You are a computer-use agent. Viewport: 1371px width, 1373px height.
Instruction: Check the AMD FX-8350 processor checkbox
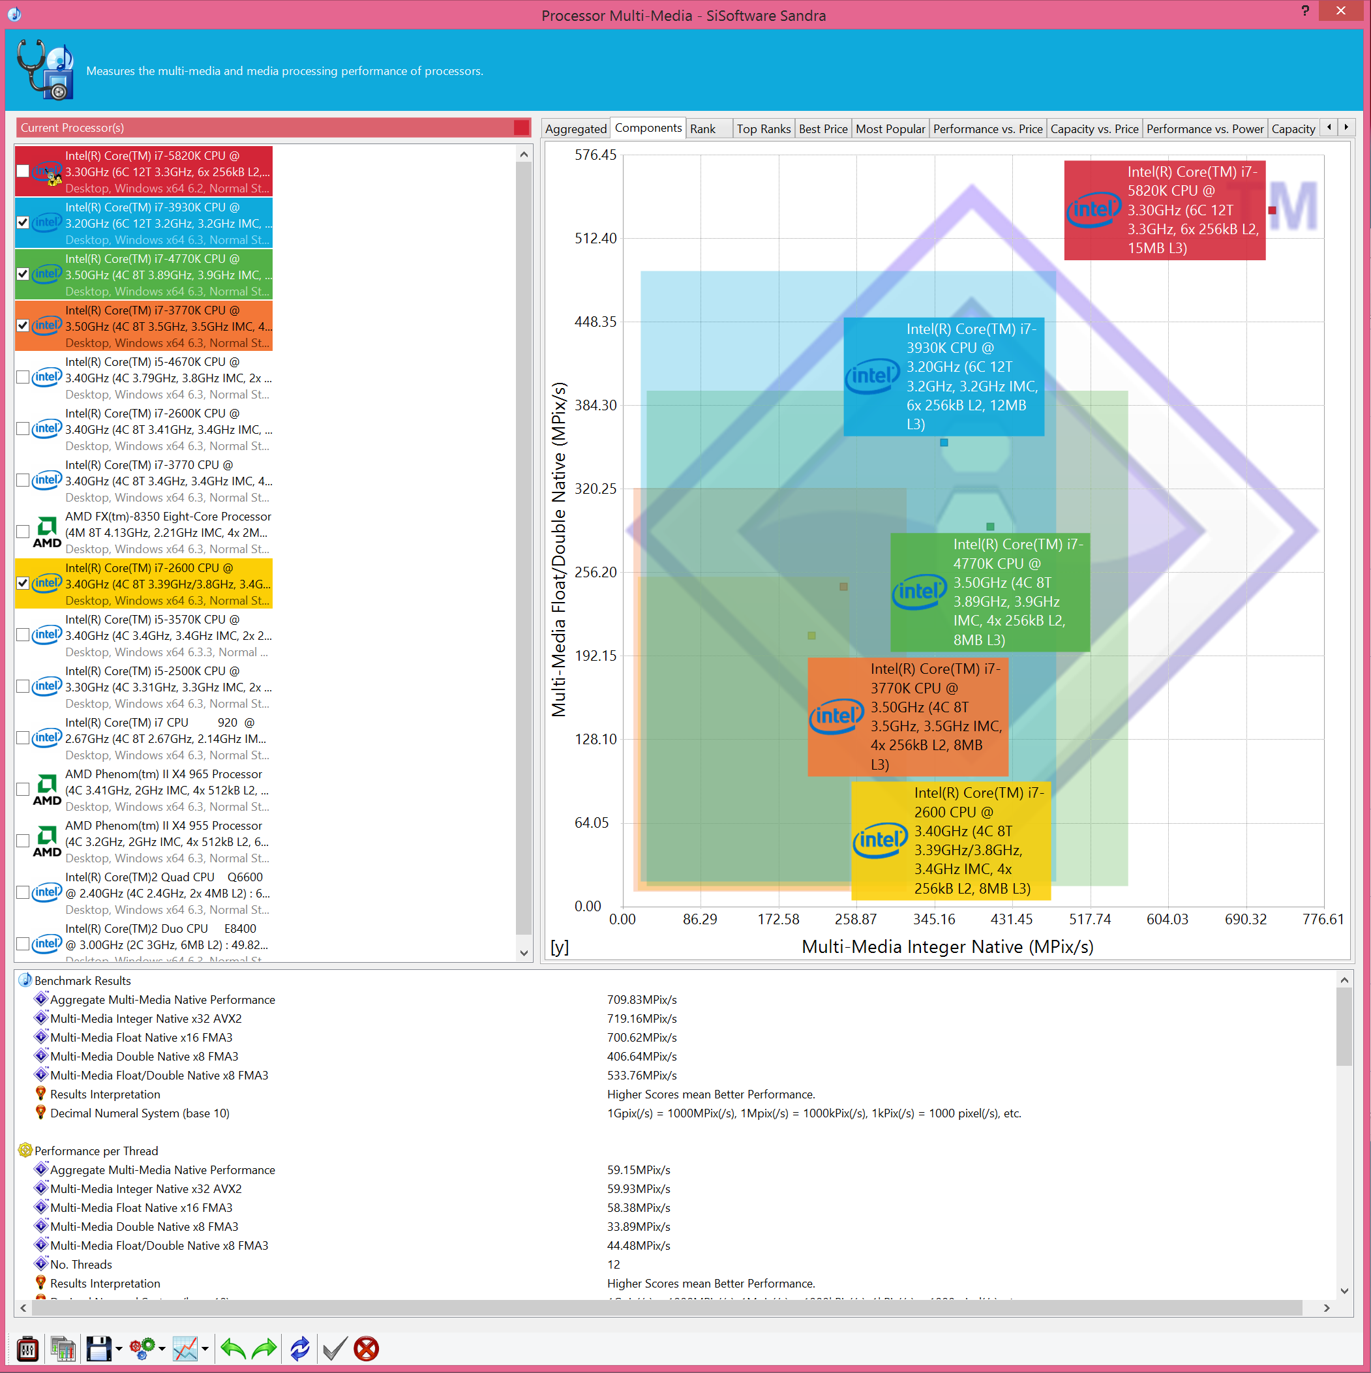point(23,532)
